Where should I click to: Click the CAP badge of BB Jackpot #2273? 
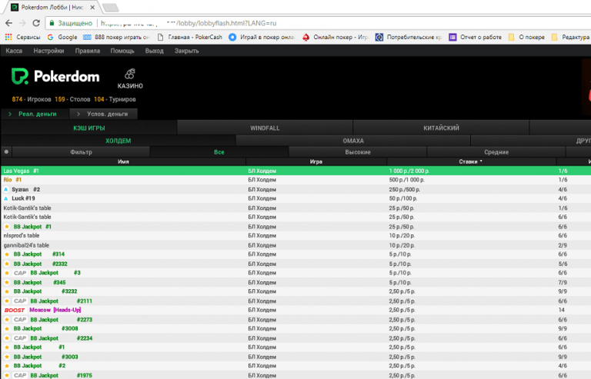(x=19, y=320)
